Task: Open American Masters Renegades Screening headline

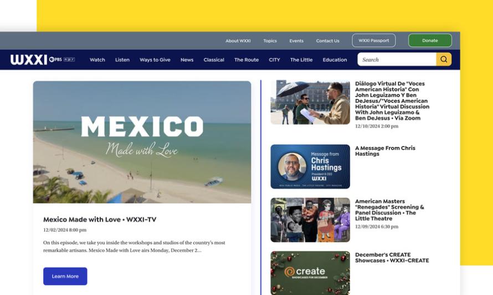Action: [x=389, y=210]
